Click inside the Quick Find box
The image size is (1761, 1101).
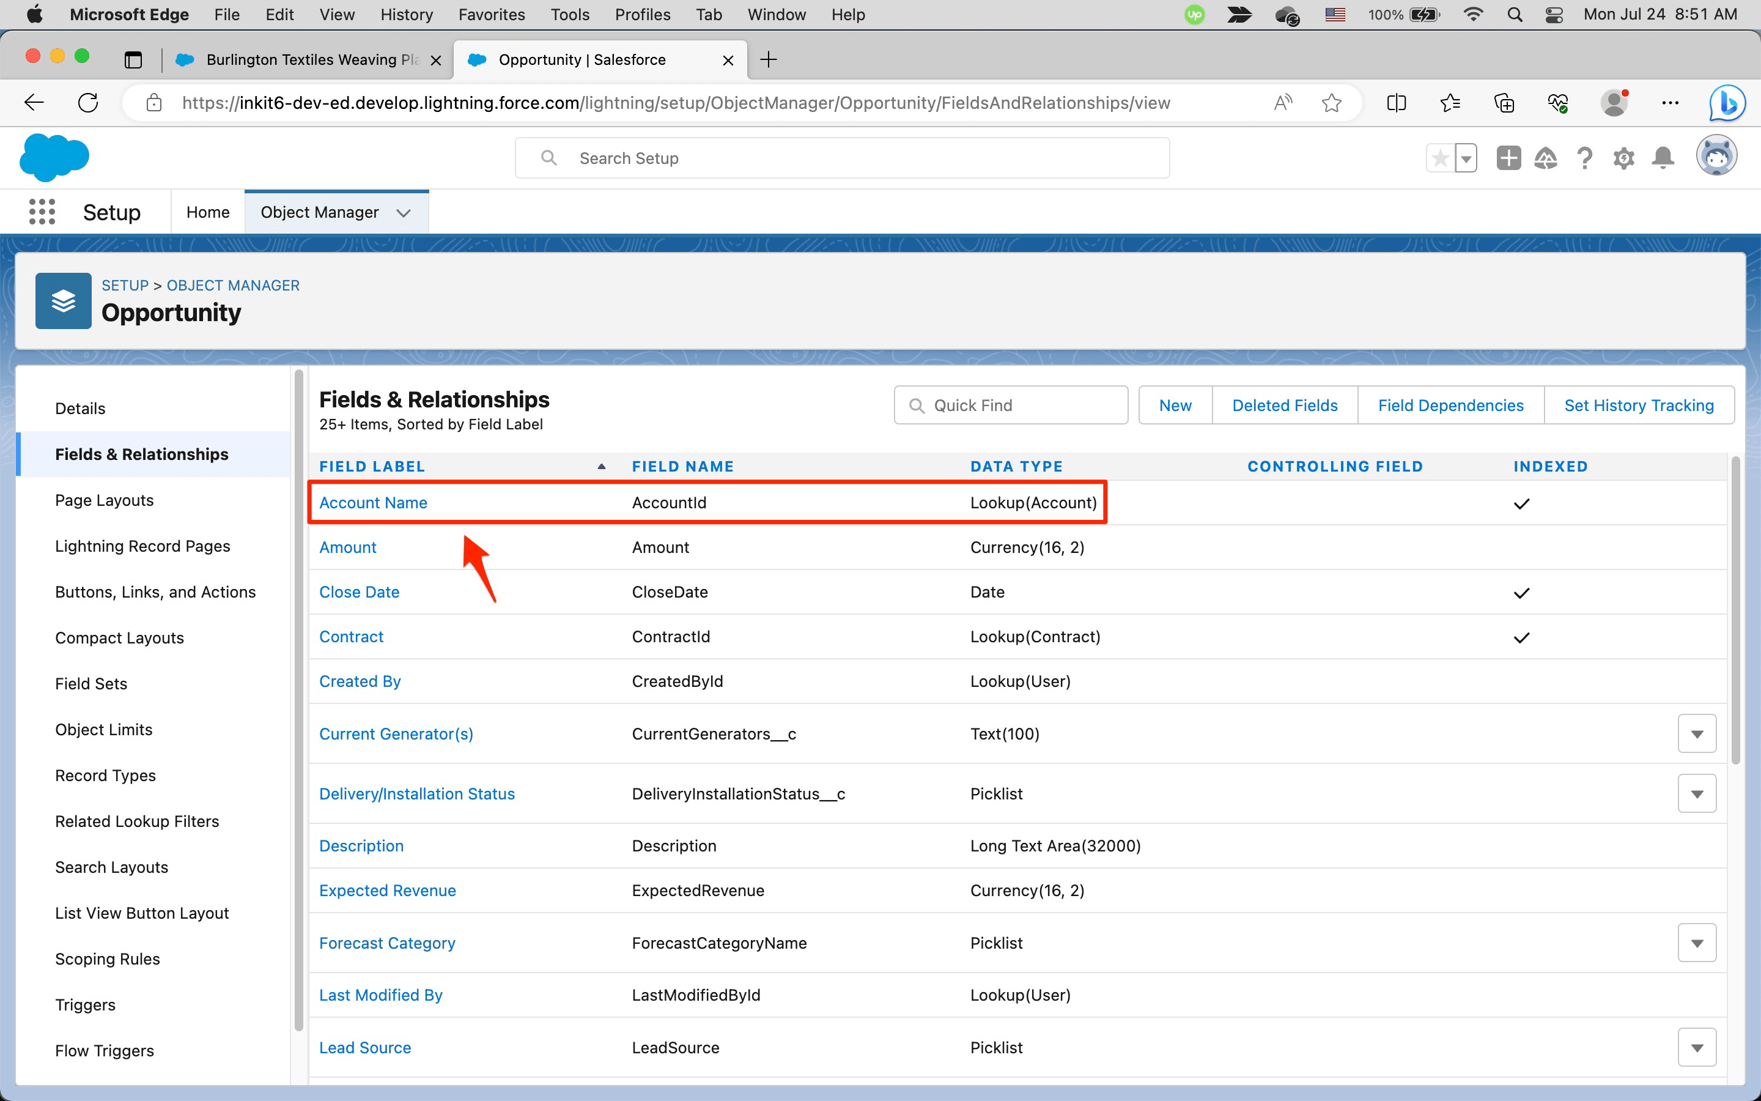tap(1011, 405)
